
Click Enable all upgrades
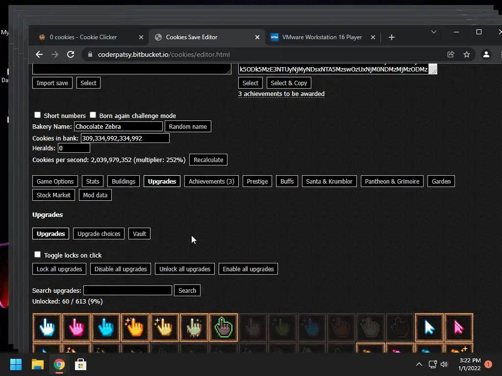click(x=248, y=269)
